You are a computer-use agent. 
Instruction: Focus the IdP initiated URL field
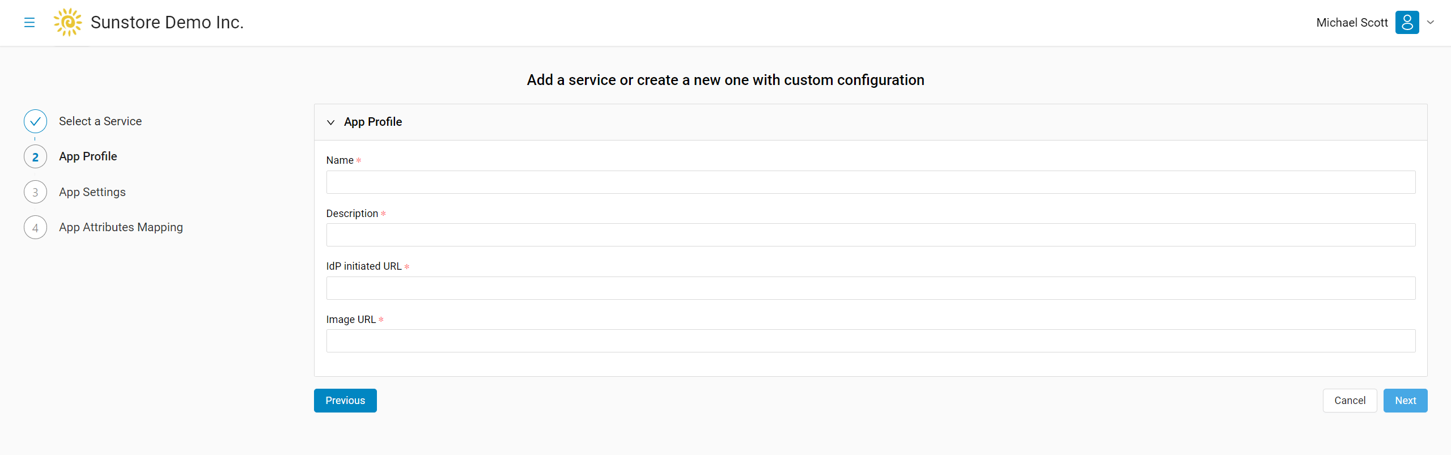coord(871,288)
